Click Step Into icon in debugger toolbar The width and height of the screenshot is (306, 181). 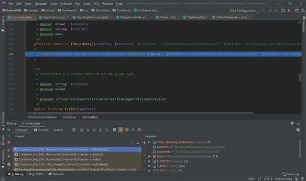pos(88,130)
